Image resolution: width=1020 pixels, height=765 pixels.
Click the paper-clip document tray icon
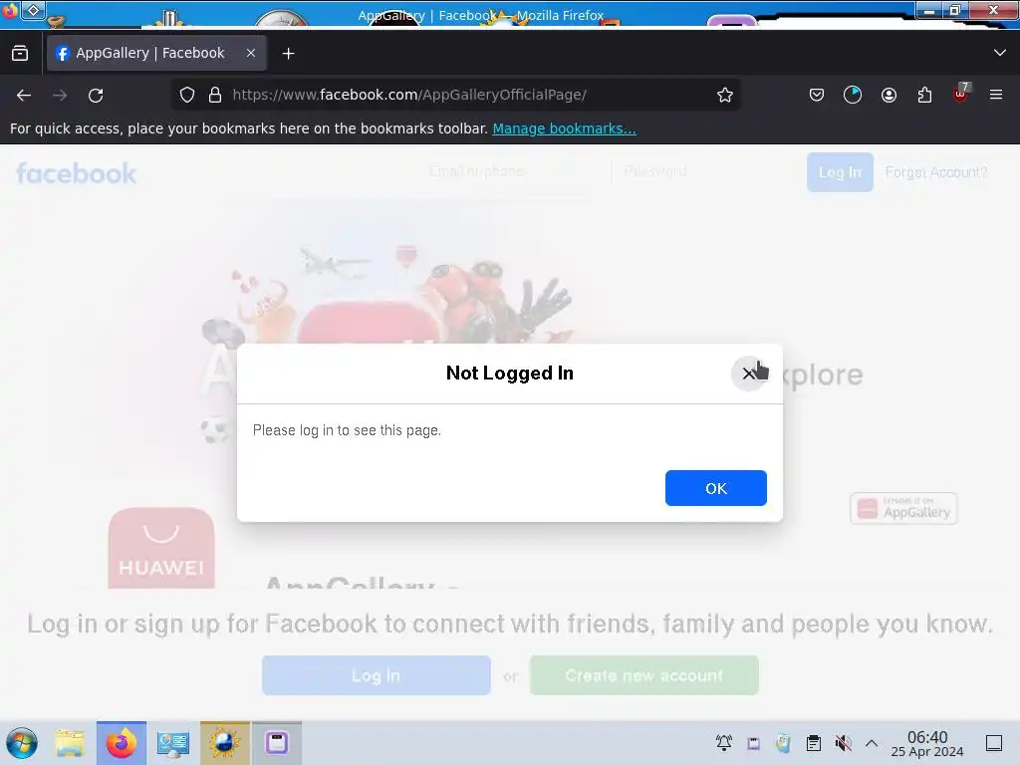click(783, 743)
